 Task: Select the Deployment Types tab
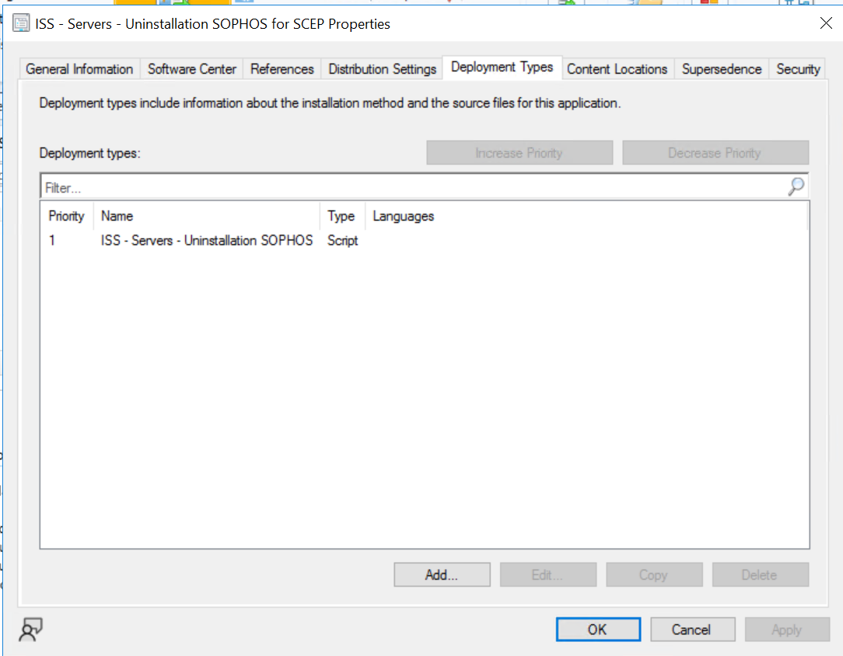point(502,68)
